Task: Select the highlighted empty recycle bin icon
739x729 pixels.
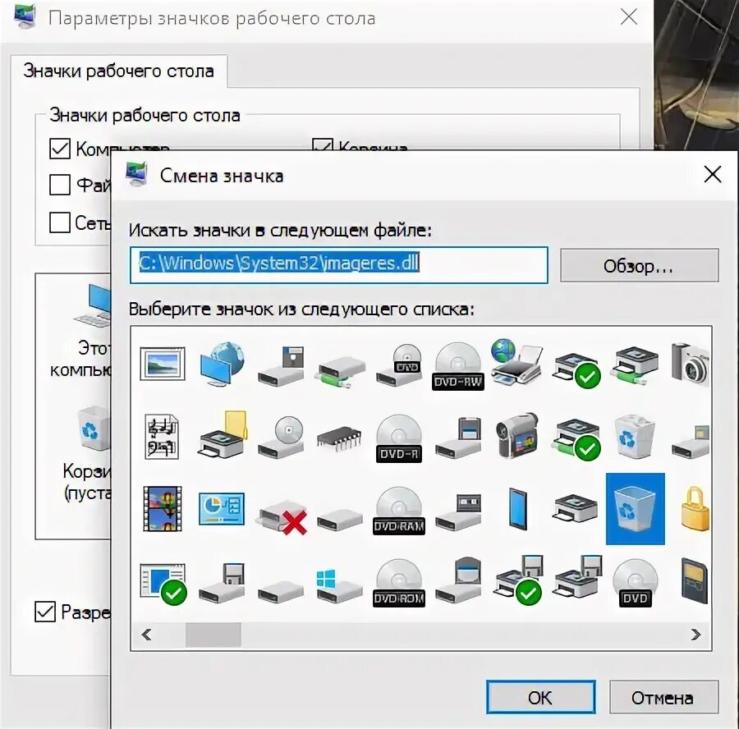Action: tap(635, 509)
